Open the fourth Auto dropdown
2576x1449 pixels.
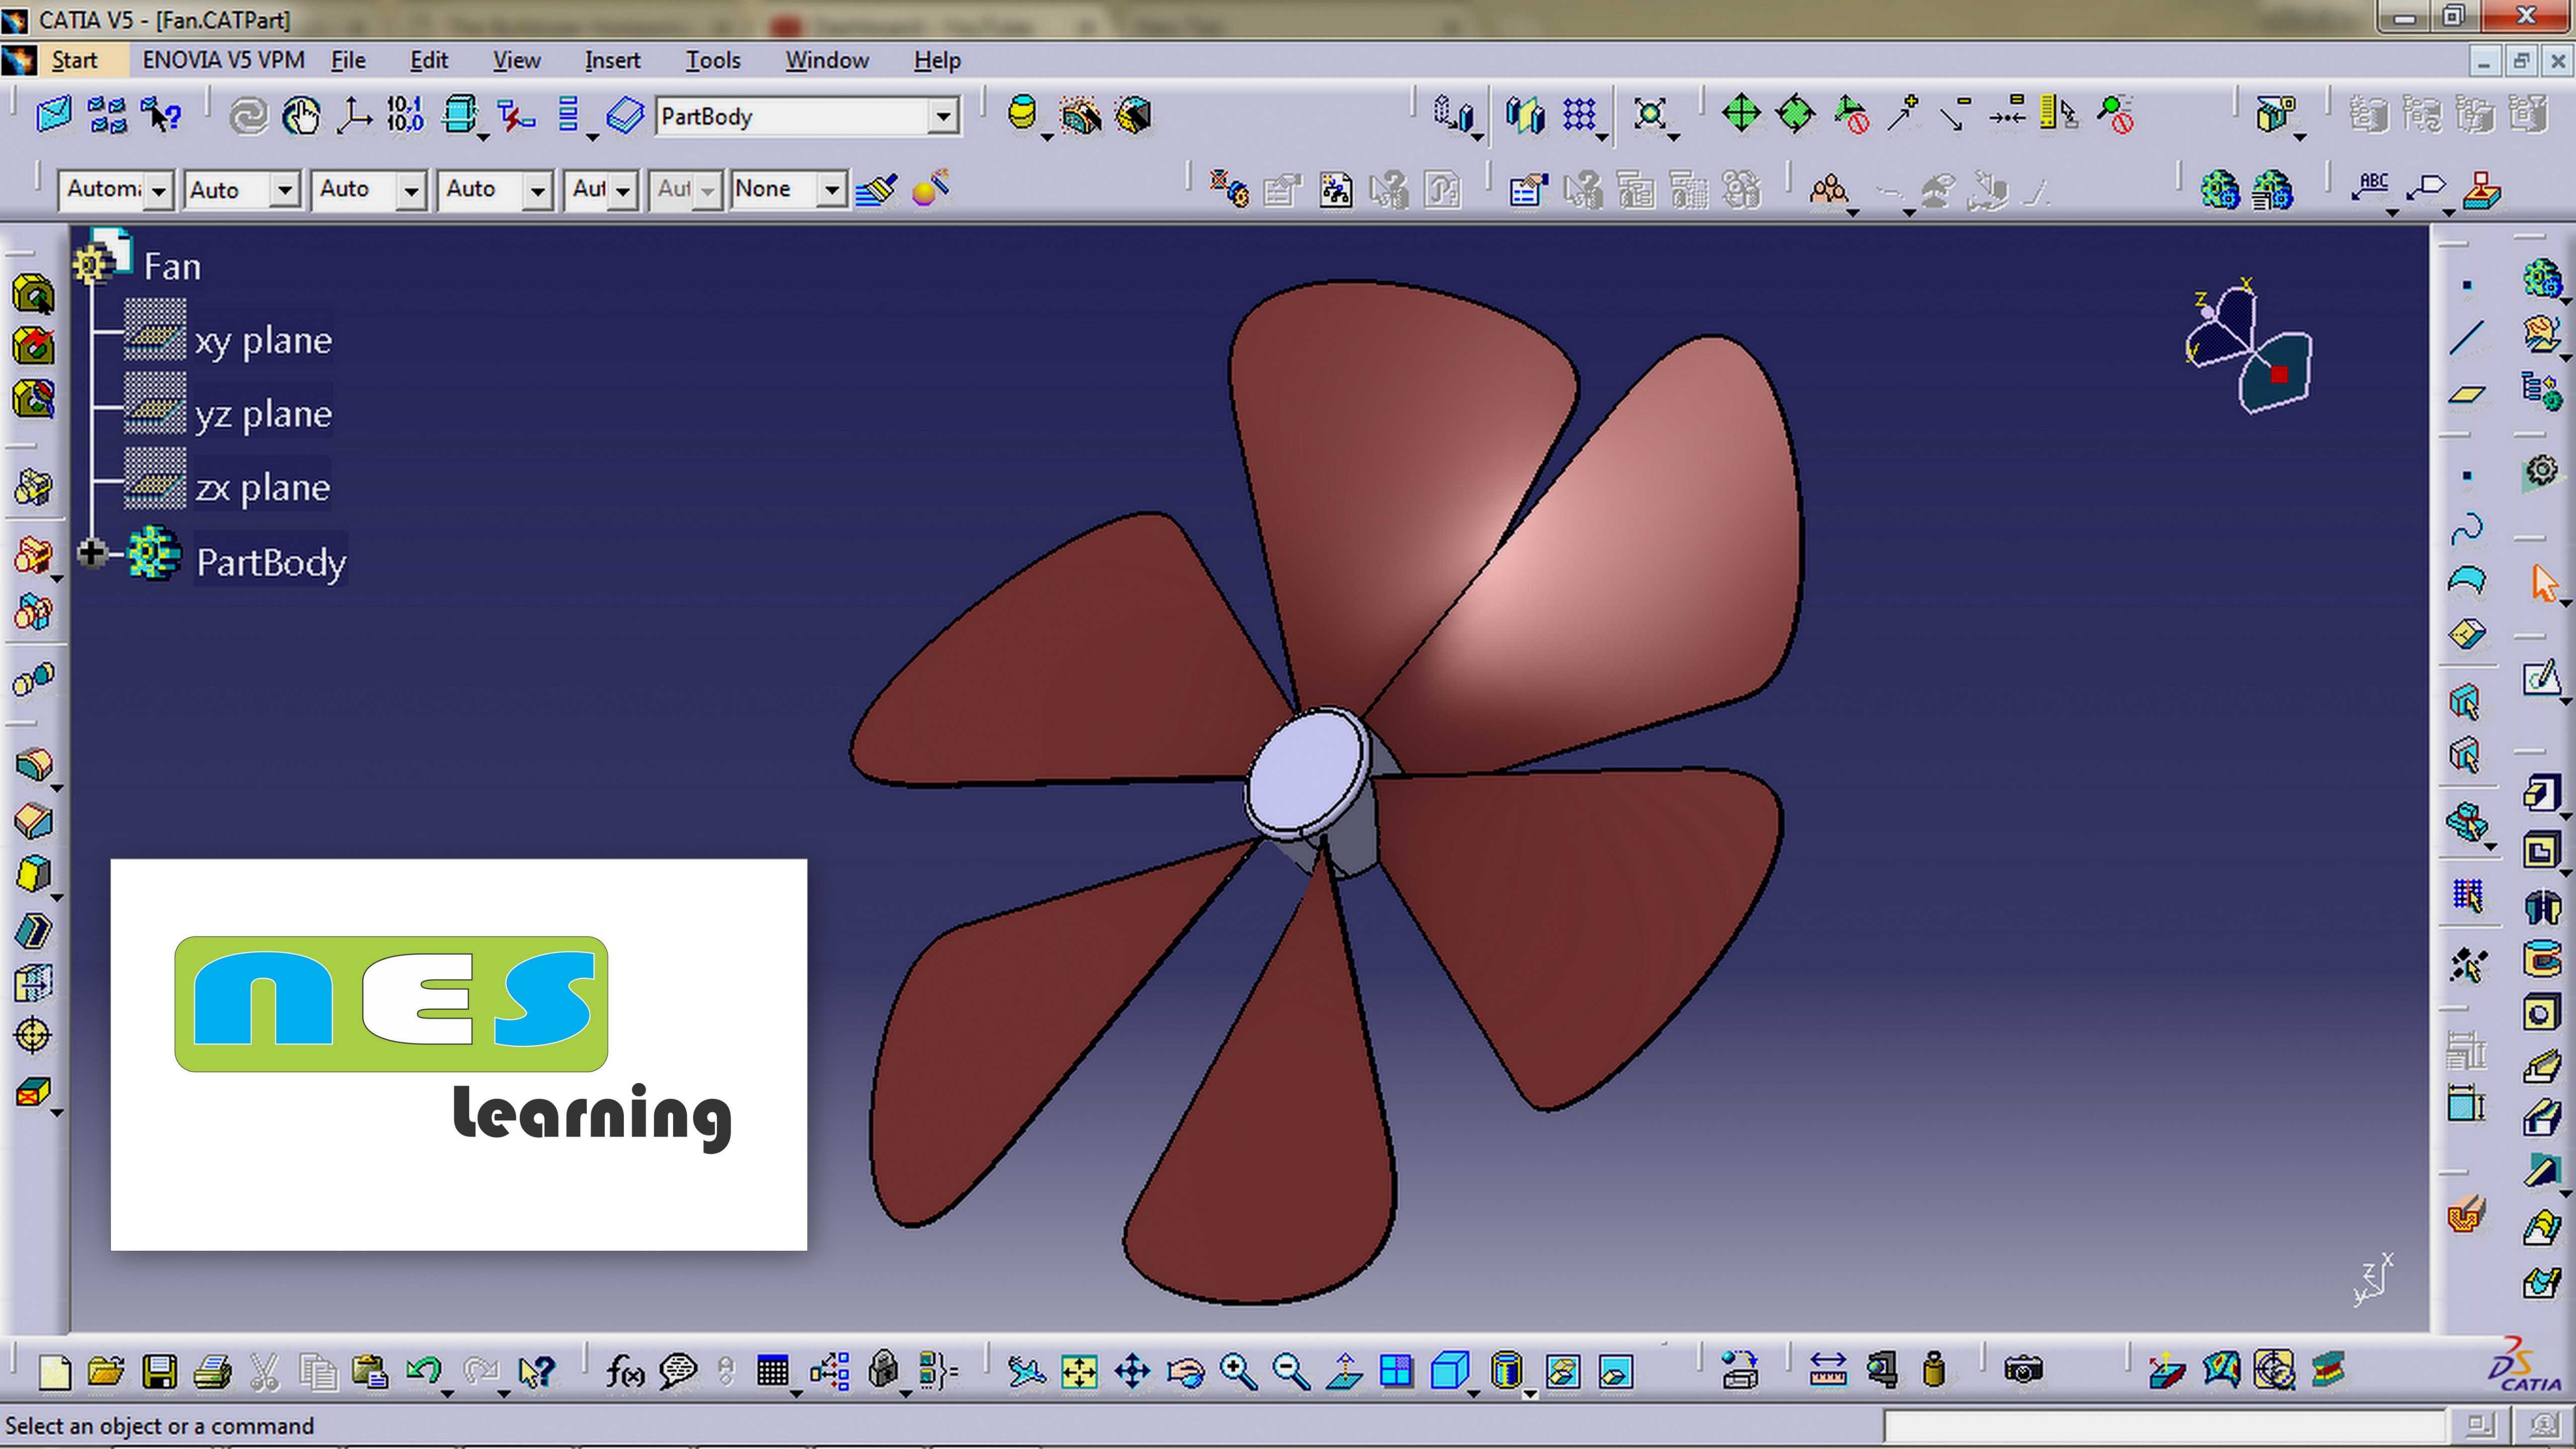point(537,189)
